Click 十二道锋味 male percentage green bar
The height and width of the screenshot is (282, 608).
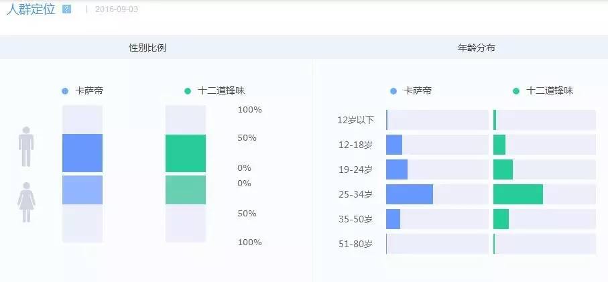186,153
